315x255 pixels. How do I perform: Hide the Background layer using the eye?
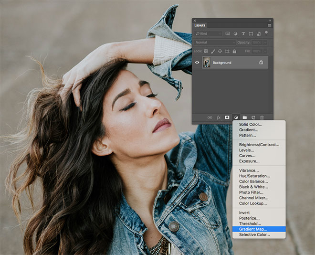[197, 63]
